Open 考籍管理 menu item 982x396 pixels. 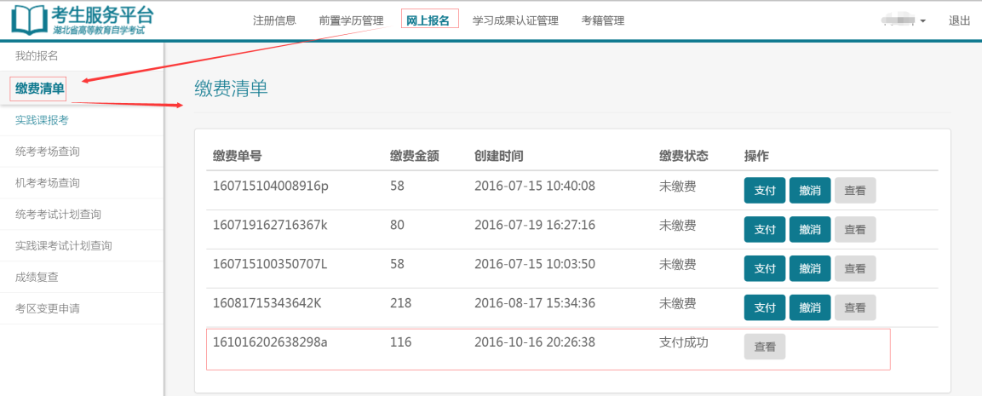(x=603, y=20)
